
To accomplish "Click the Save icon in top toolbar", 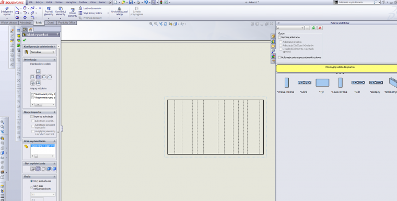I will pos(131,2).
